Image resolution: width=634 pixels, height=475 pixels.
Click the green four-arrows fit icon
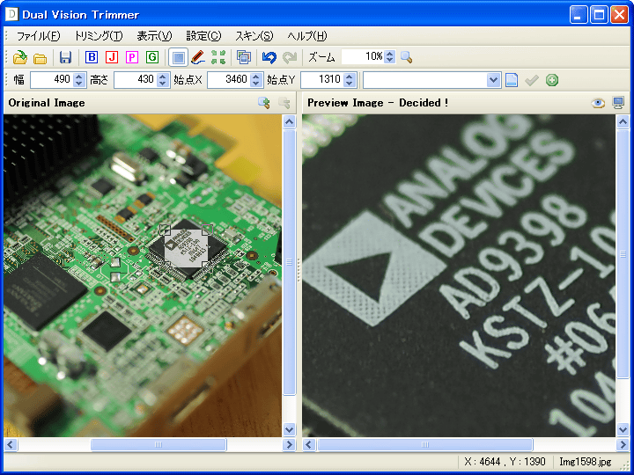coord(218,57)
